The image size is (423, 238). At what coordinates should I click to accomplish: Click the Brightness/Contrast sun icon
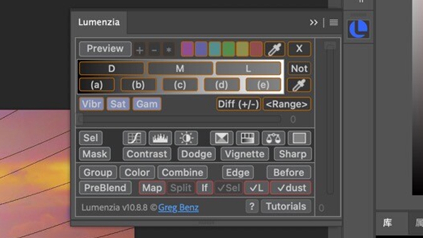tap(186, 138)
